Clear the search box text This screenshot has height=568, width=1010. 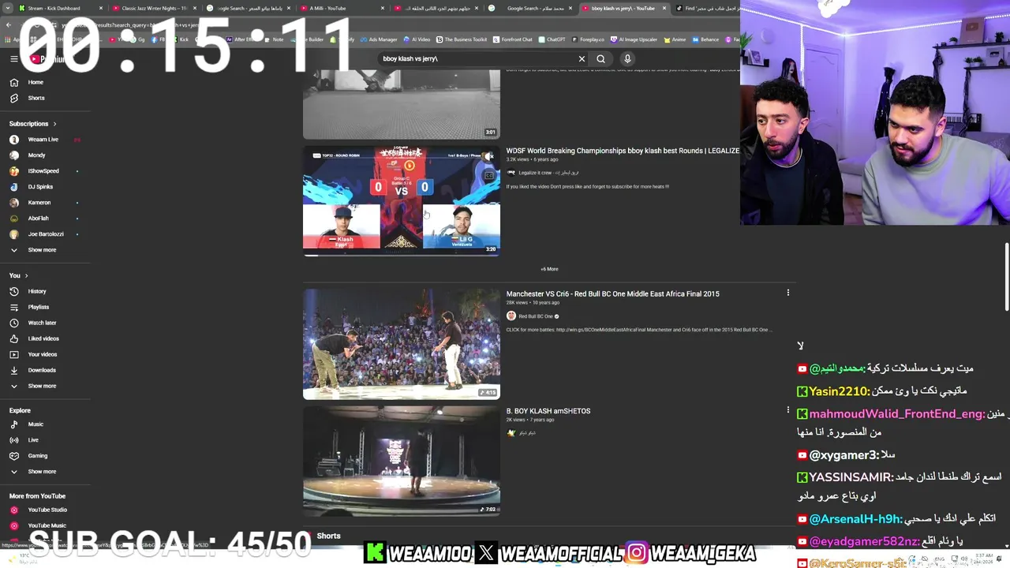[582, 58]
